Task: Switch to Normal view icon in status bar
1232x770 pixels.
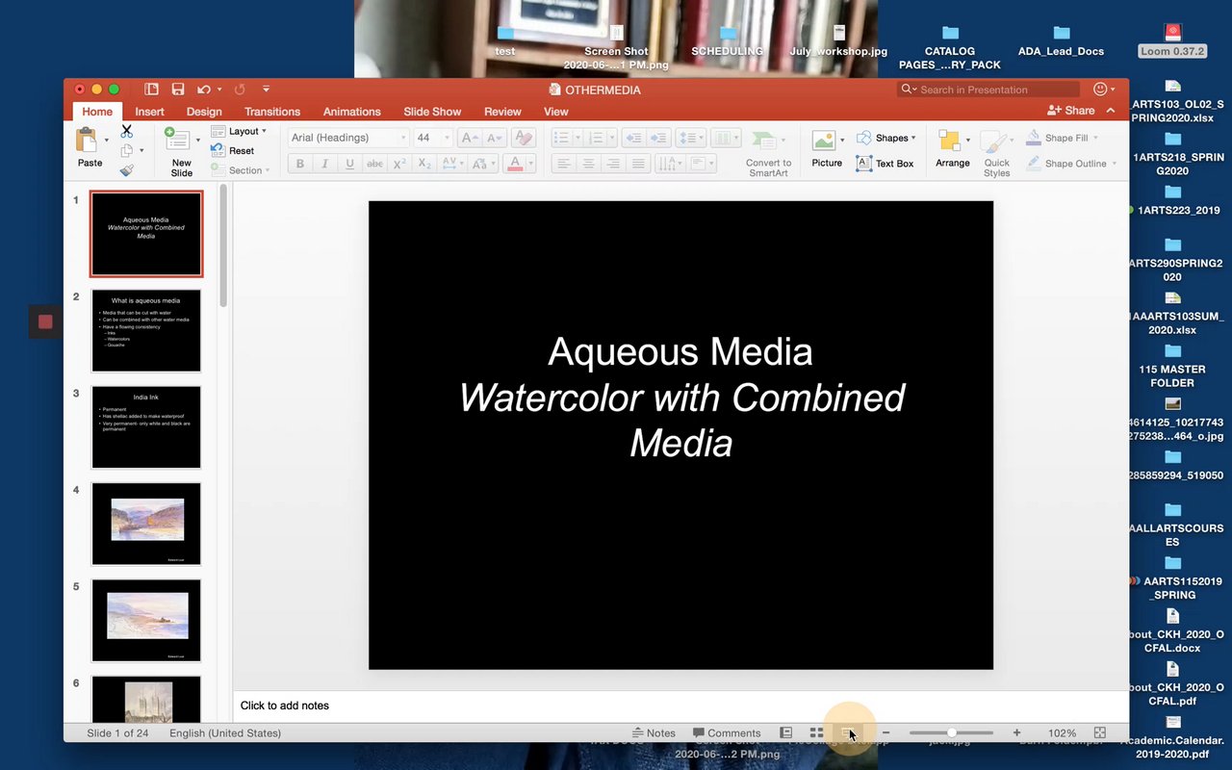Action: coord(786,732)
